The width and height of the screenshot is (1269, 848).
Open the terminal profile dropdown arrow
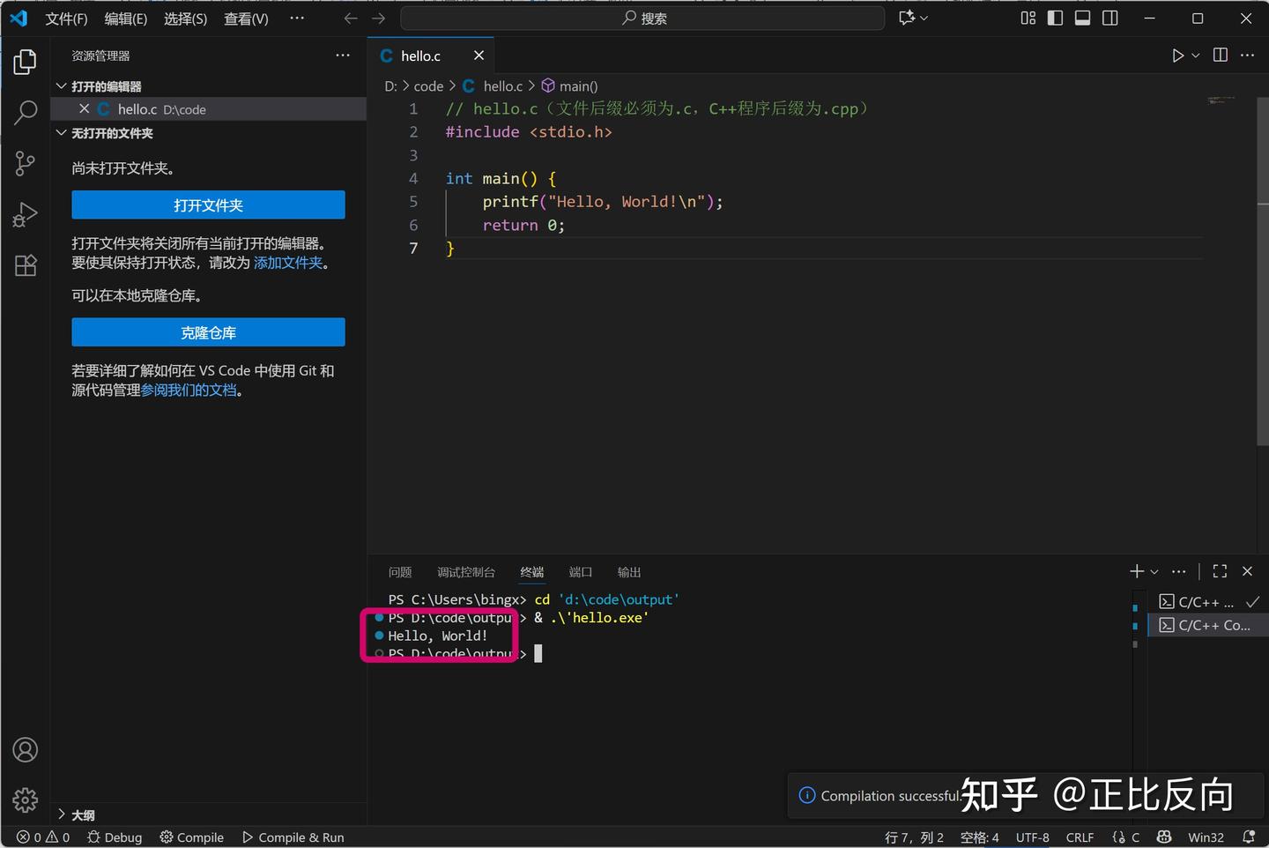1154,571
